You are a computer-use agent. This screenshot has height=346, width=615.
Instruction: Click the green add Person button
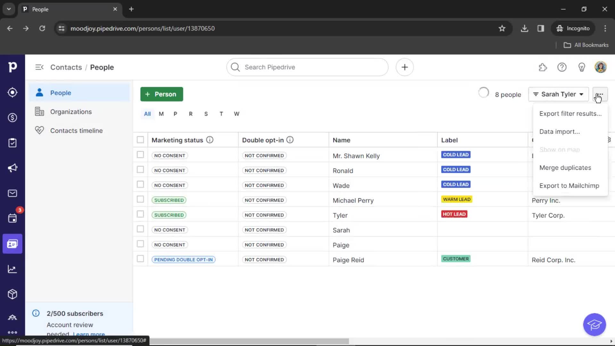click(x=162, y=94)
